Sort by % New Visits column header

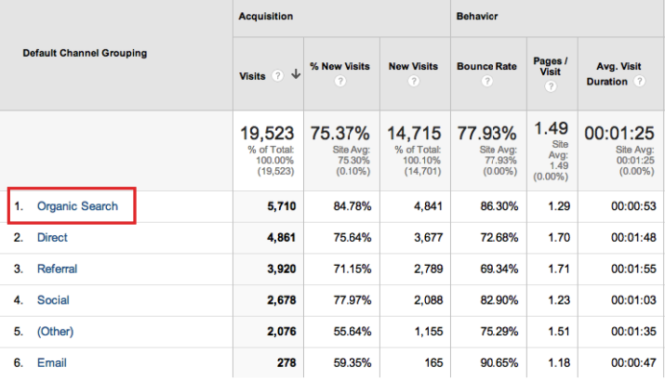(x=339, y=67)
